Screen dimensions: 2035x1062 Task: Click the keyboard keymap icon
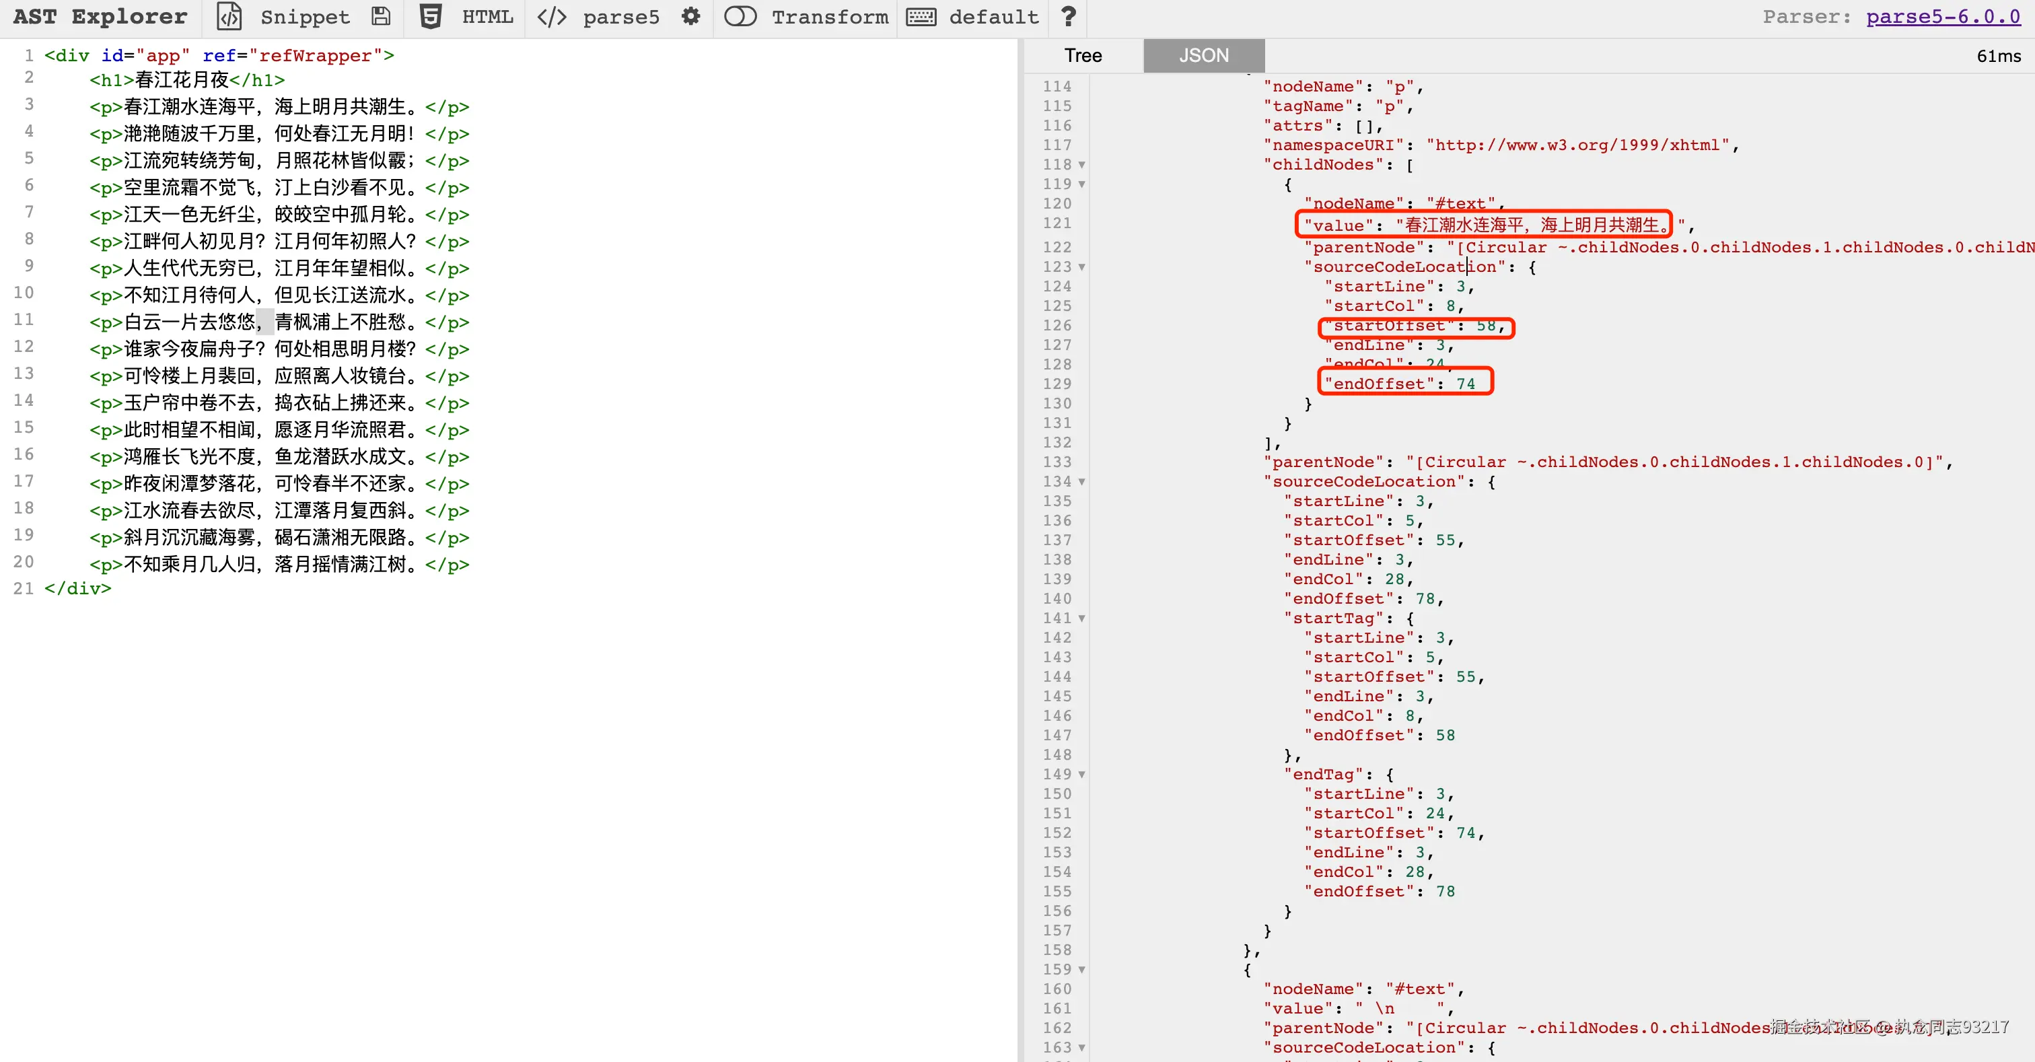pyautogui.click(x=921, y=17)
